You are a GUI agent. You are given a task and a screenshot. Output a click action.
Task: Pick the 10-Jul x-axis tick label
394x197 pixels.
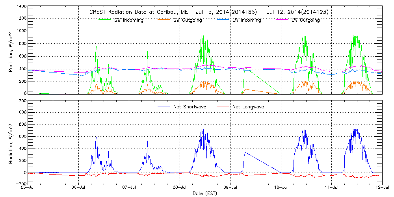coord(281,188)
